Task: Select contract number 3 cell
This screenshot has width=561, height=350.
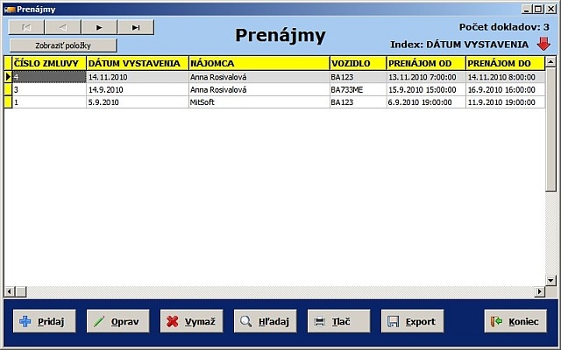Action: tap(49, 89)
